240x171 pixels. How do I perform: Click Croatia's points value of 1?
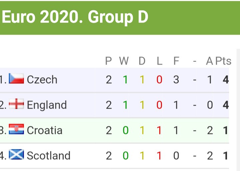pos(226,130)
